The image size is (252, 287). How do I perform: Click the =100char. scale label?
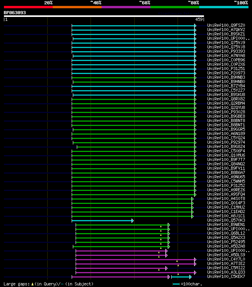click(x=191, y=284)
